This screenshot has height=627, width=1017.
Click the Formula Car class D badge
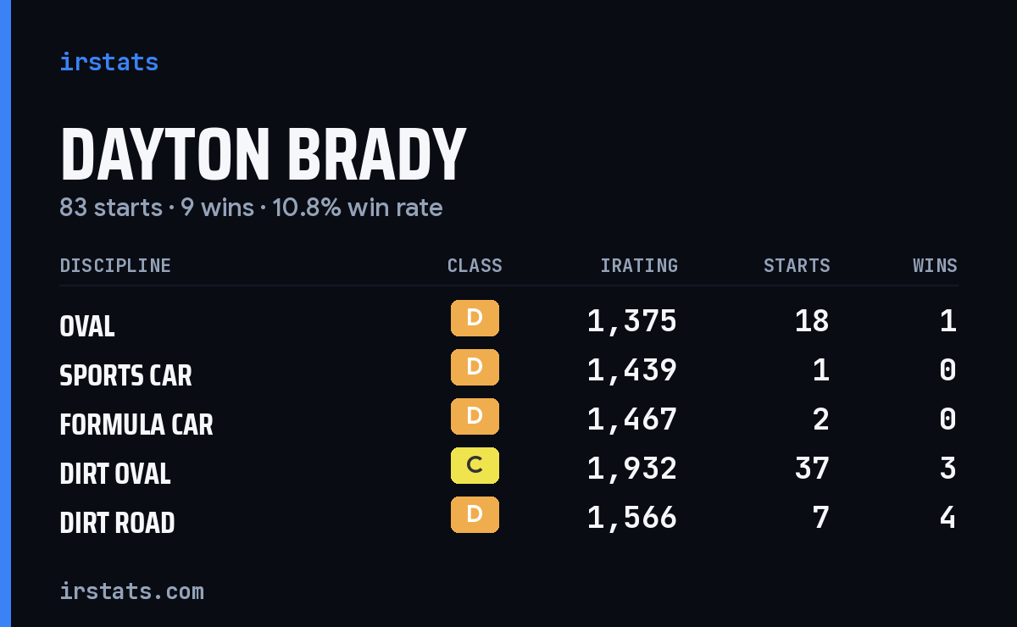click(475, 417)
